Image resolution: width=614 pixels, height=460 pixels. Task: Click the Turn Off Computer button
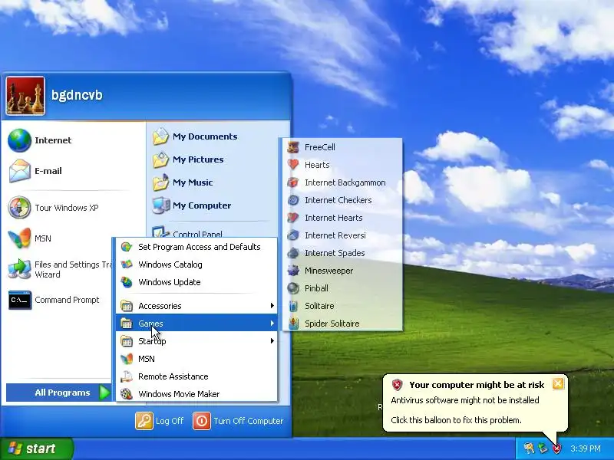[238, 421]
